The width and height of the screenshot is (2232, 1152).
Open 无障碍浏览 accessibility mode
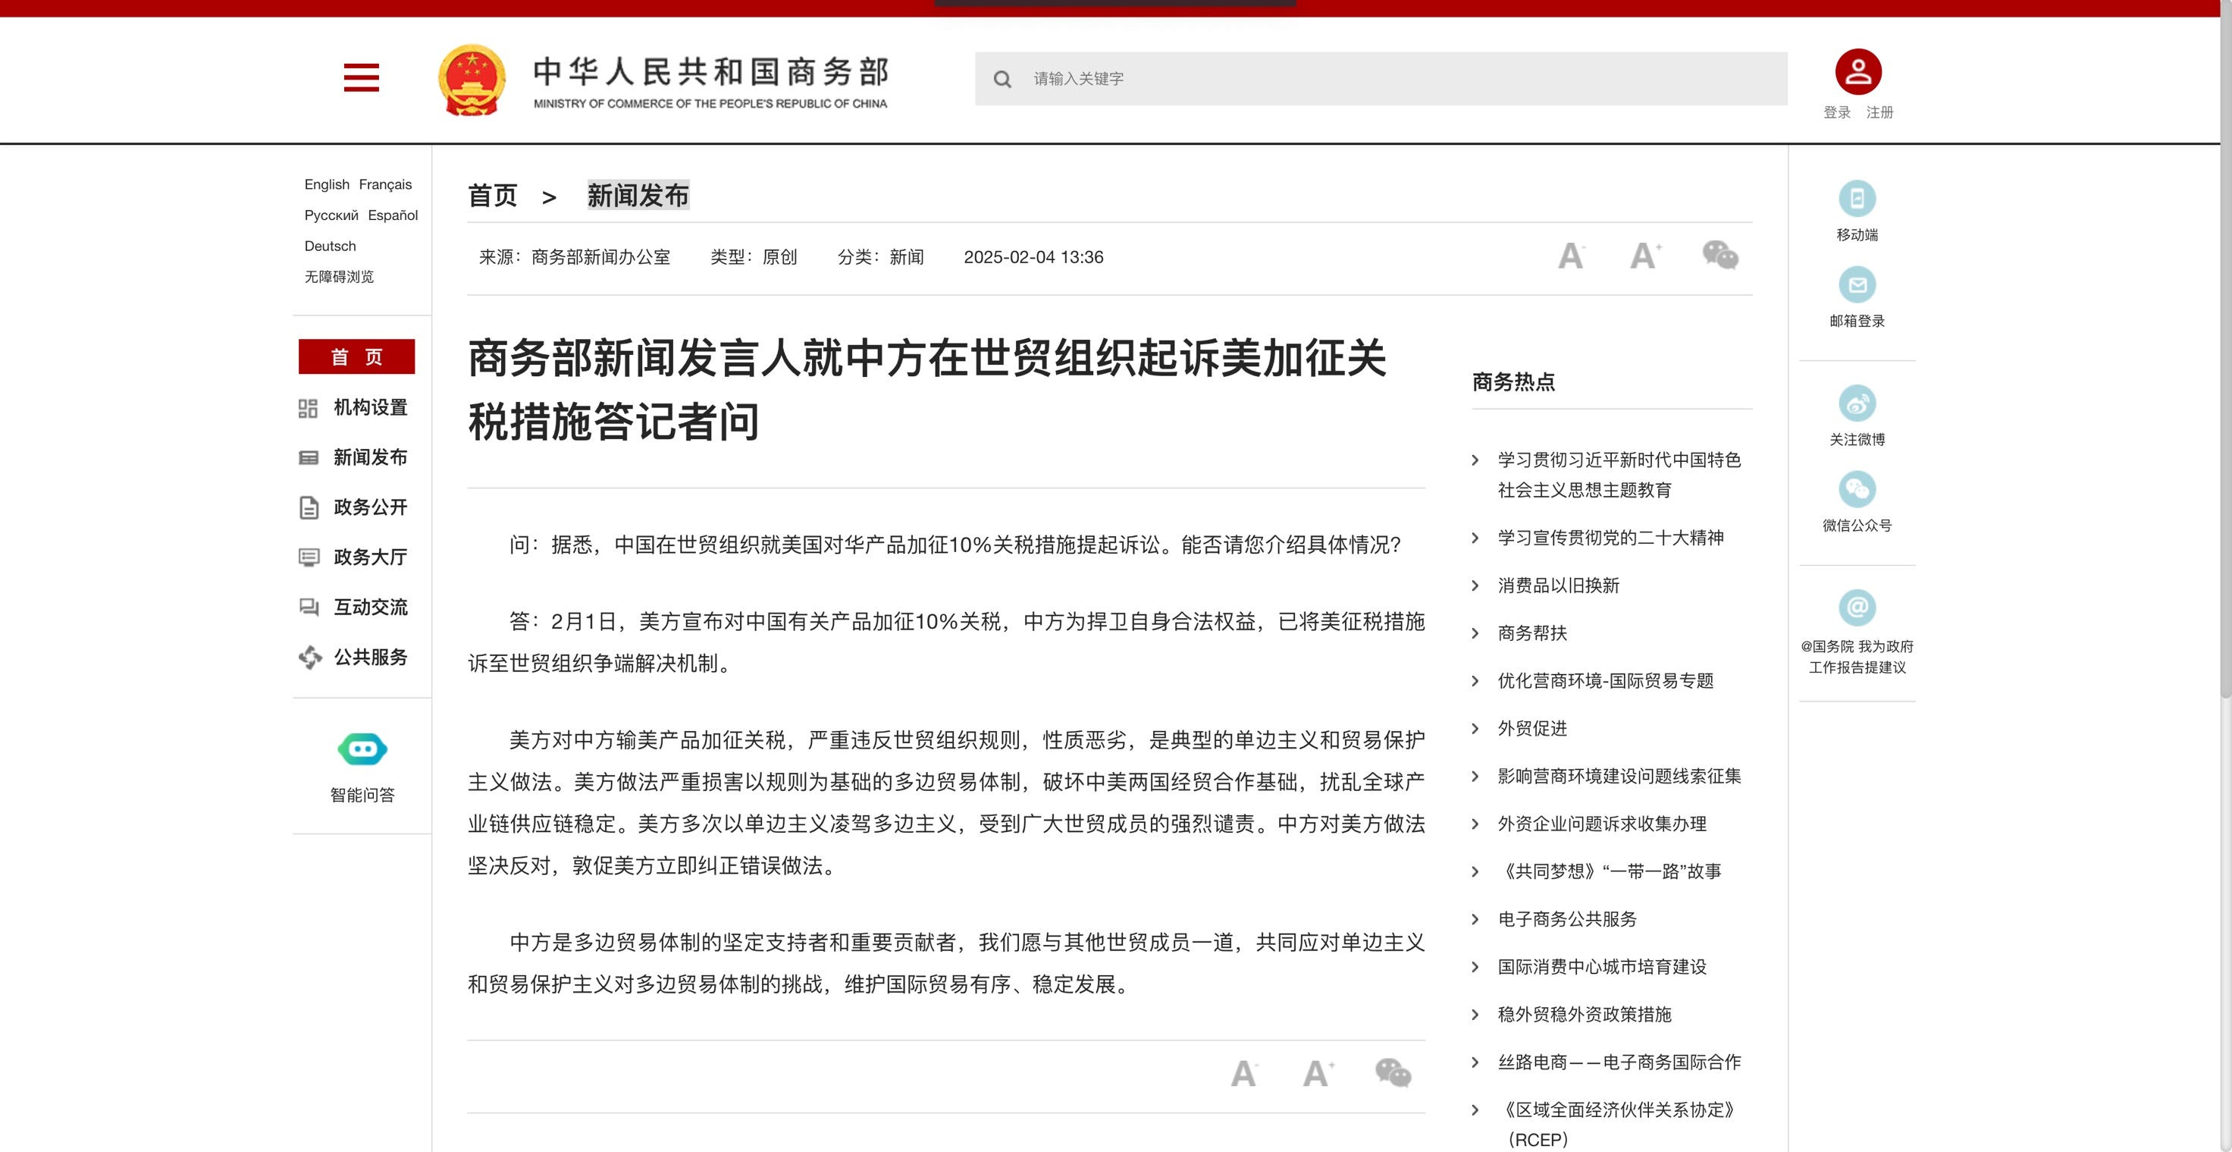point(339,277)
